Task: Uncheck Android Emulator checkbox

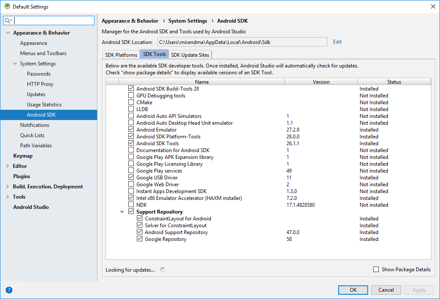Action: 131,130
